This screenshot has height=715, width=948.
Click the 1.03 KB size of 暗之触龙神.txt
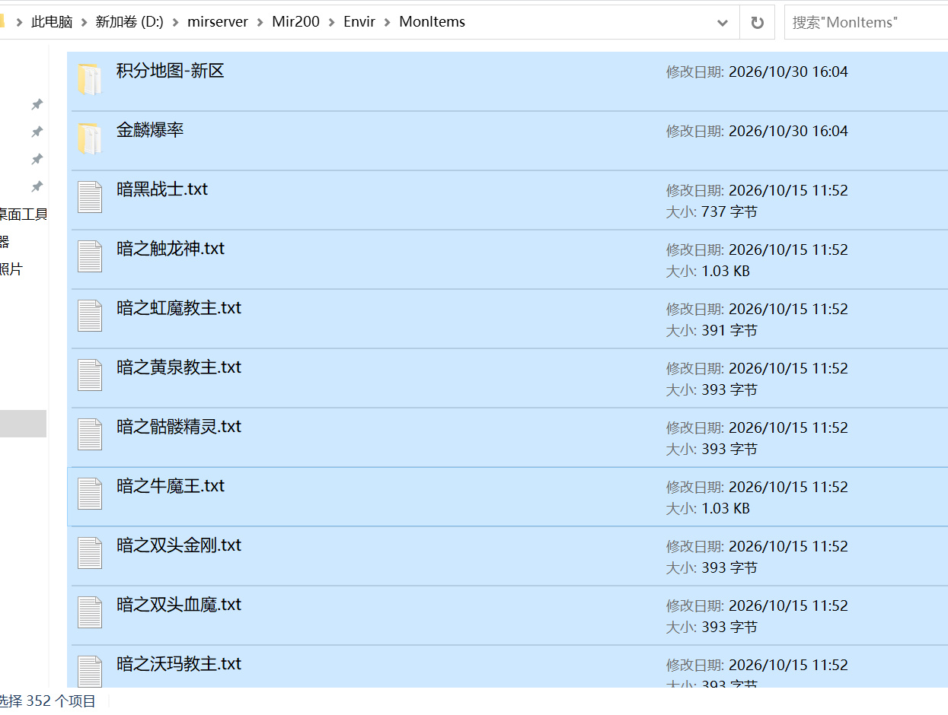click(x=725, y=271)
